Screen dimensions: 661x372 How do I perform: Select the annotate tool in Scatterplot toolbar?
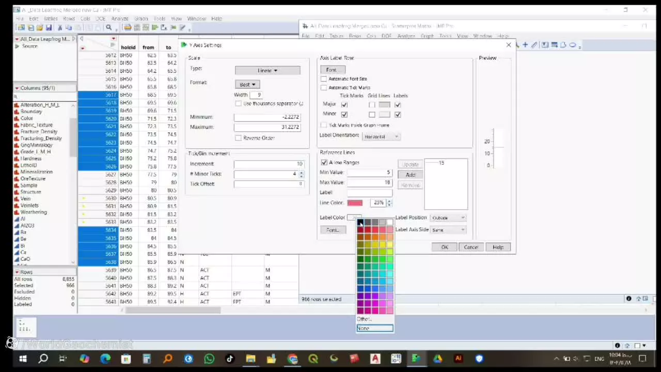(x=545, y=45)
